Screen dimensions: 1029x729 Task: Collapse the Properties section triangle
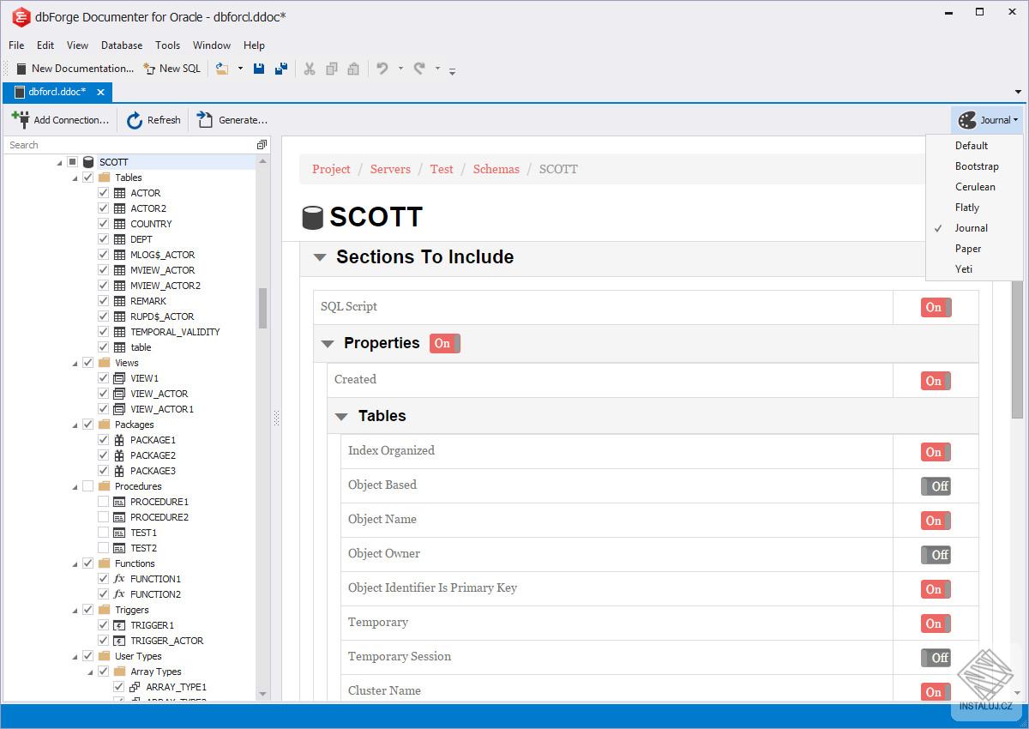click(327, 344)
